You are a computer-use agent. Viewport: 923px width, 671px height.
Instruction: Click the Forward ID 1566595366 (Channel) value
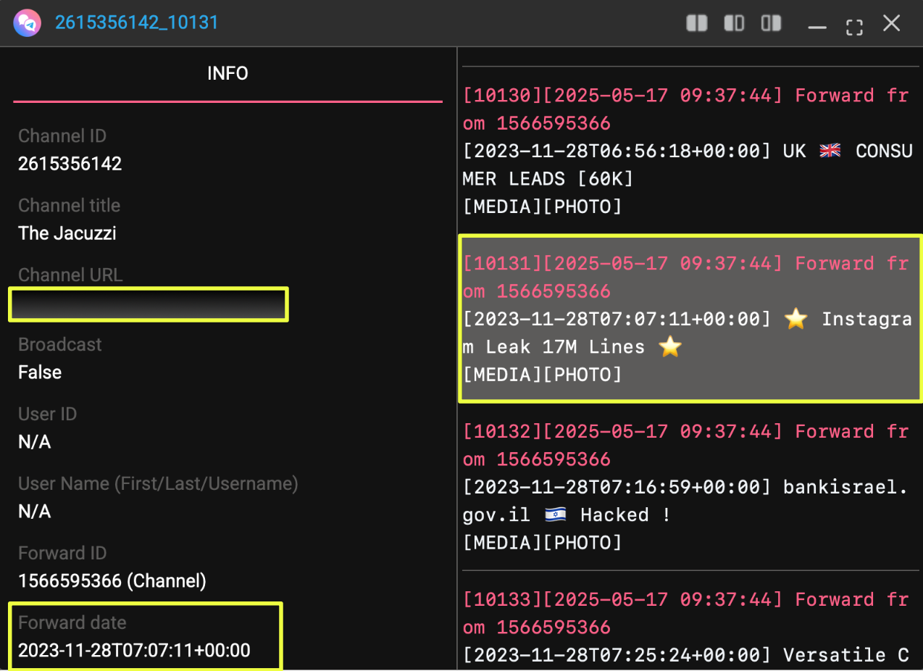click(x=112, y=581)
